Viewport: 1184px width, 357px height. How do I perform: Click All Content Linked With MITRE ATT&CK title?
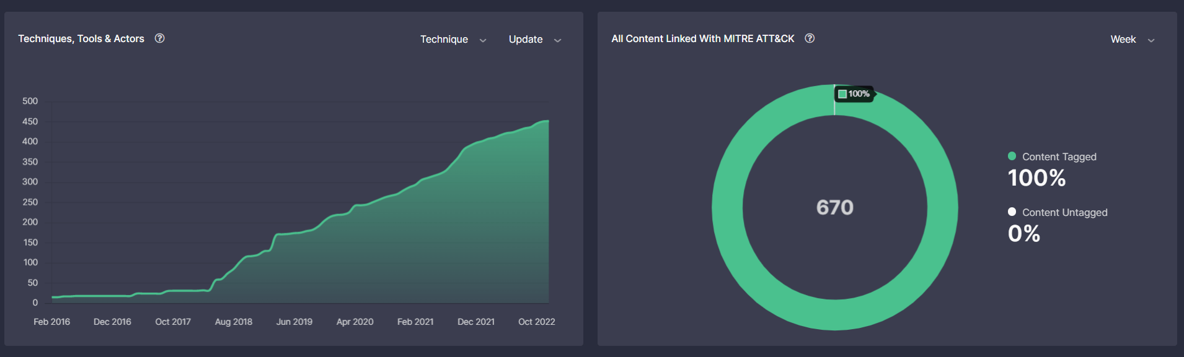pyautogui.click(x=702, y=38)
